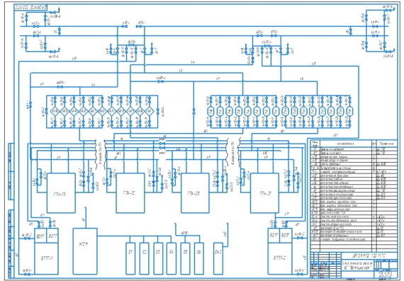Select the first oval separator in right bank

[x=211, y=111]
